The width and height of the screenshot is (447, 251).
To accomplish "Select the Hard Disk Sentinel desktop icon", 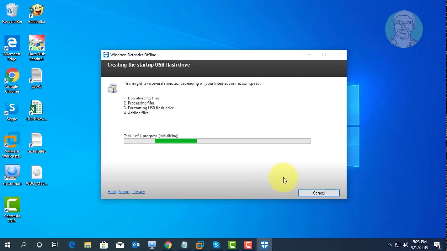I will [36, 47].
